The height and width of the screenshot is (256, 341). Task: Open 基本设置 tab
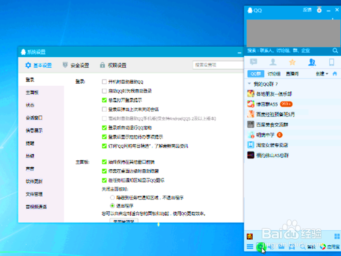click(x=39, y=65)
